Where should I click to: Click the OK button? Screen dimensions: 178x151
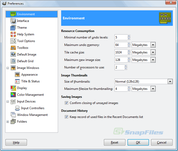[x=138, y=142]
